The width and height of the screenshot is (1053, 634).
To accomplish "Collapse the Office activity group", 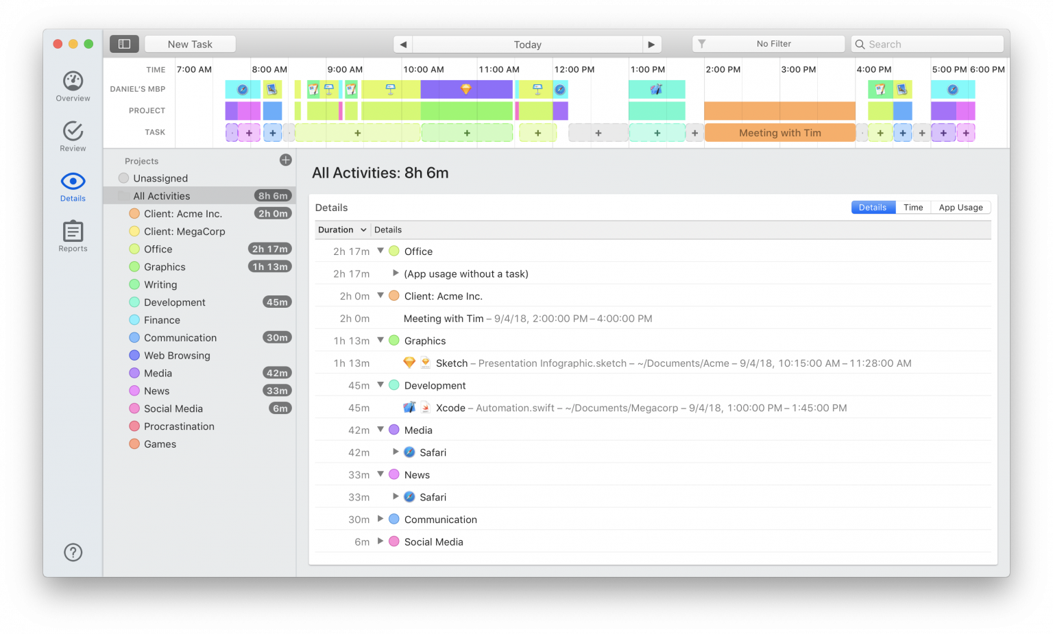I will (380, 251).
